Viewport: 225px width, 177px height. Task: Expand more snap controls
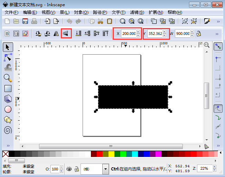click(218, 146)
